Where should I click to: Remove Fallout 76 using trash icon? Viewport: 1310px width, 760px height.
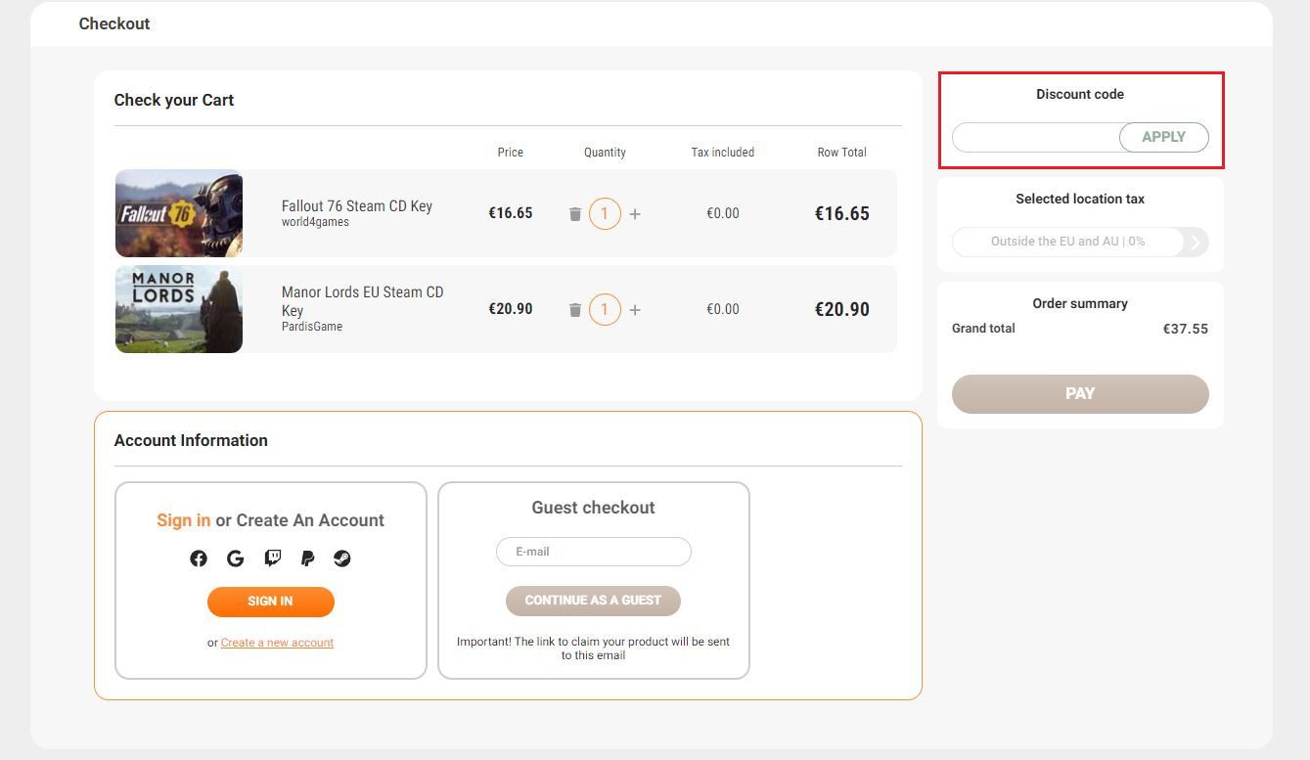click(575, 214)
